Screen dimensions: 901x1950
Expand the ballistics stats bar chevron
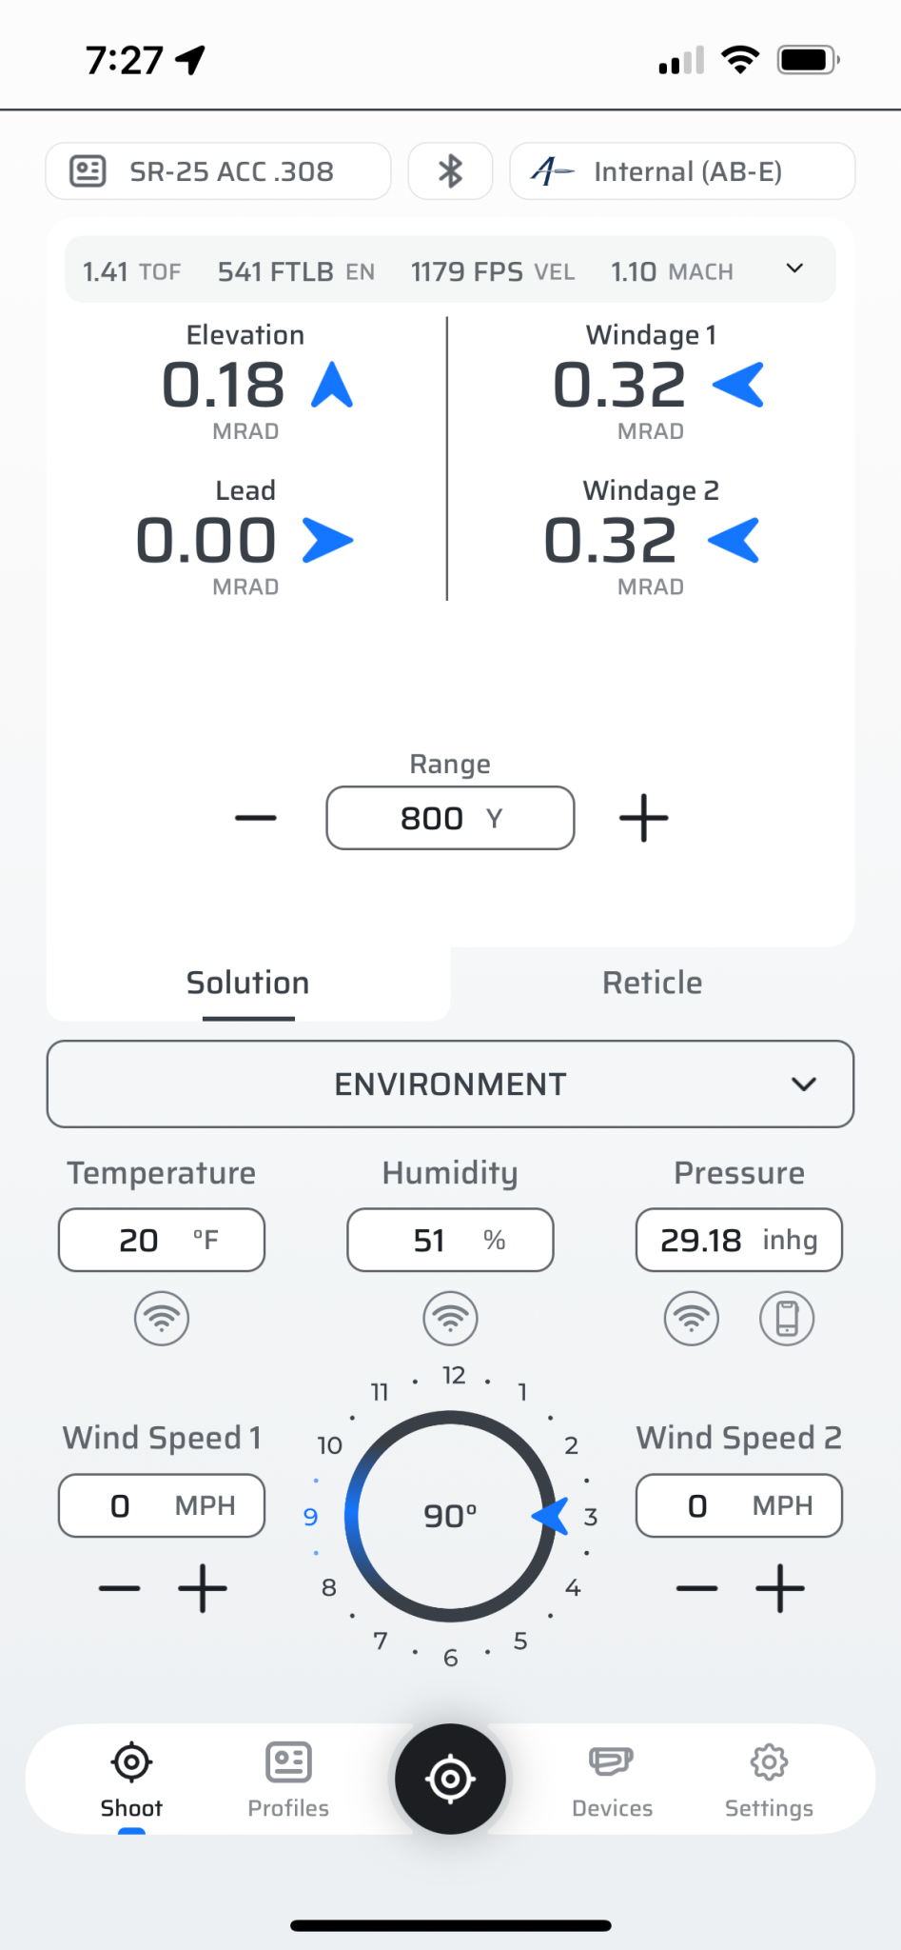(794, 269)
